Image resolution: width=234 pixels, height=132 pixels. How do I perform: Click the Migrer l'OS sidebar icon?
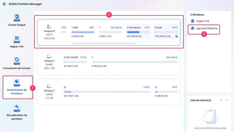(17, 39)
